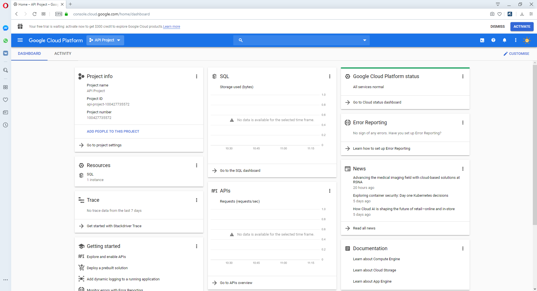Explore and enable APIs
Image resolution: width=537 pixels, height=291 pixels.
[106, 257]
